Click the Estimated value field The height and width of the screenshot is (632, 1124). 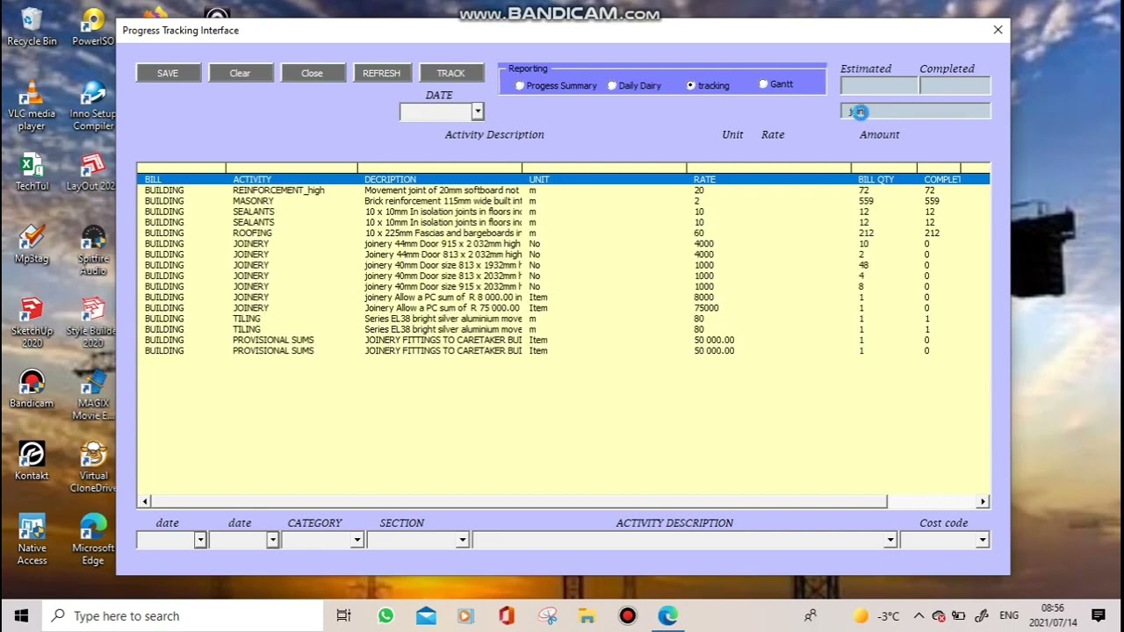(x=879, y=85)
